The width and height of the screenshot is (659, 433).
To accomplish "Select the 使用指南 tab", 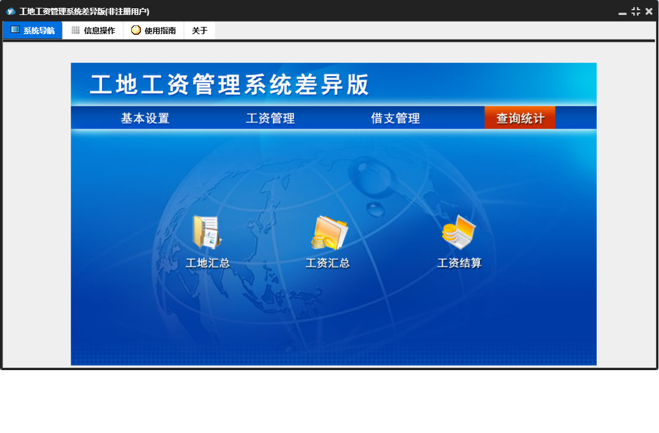I will [x=154, y=31].
